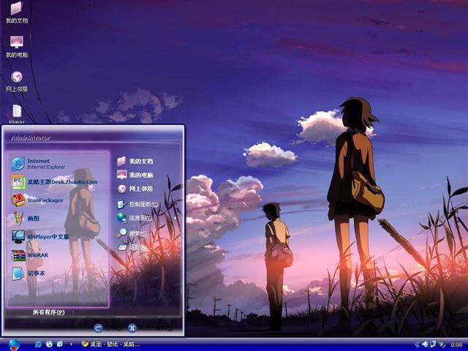Screen dimensions: 468x351
Task: Open the volume speaker tray icon
Action: point(426,344)
